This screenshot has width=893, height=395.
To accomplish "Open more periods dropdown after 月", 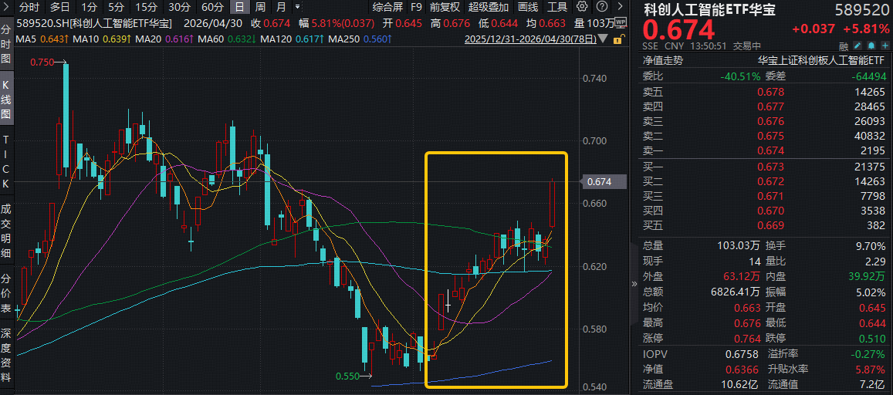I will 298,7.
